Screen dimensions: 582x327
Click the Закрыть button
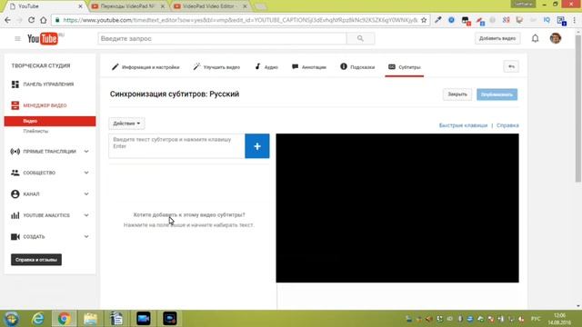(x=457, y=94)
